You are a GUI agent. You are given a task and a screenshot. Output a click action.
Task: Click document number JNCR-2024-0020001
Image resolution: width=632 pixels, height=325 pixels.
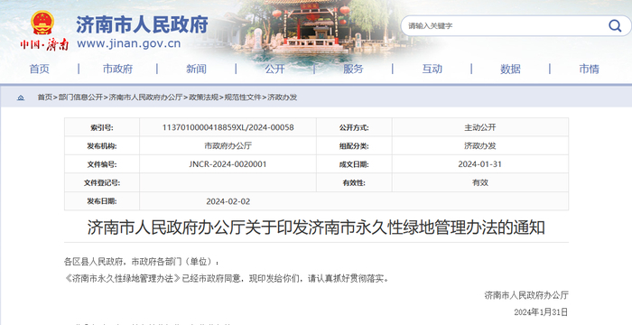228,164
